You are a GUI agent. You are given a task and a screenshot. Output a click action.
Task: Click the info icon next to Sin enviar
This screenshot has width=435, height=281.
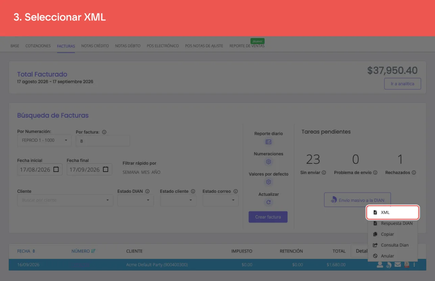(x=324, y=173)
